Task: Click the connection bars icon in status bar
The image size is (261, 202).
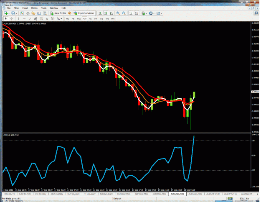Action: (x=230, y=199)
